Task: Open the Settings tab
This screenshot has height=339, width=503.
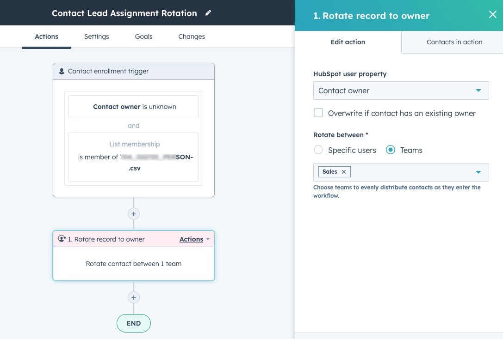Action: coord(96,36)
